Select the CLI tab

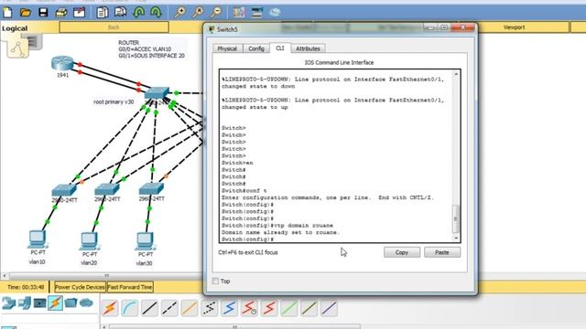tap(280, 48)
